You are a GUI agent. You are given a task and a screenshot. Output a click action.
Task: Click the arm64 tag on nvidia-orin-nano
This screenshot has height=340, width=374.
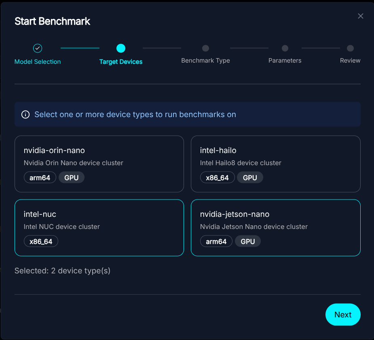pyautogui.click(x=40, y=178)
